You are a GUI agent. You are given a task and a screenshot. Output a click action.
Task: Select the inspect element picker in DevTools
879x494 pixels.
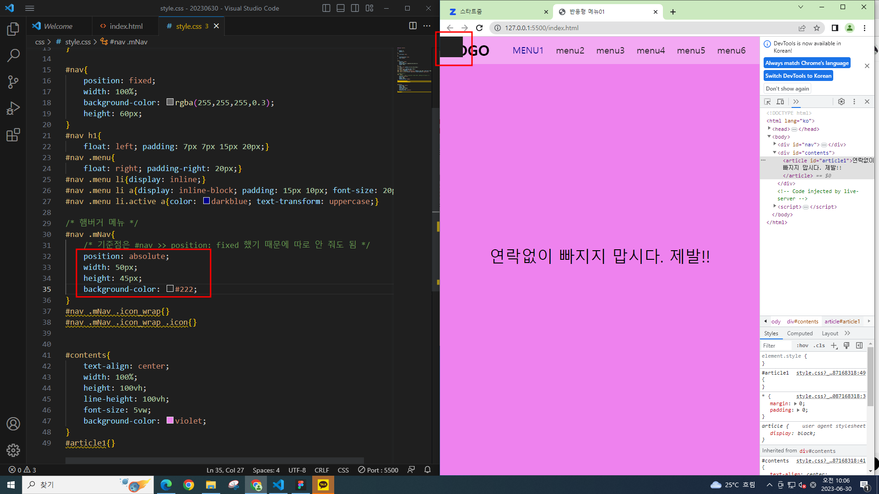tap(767, 102)
